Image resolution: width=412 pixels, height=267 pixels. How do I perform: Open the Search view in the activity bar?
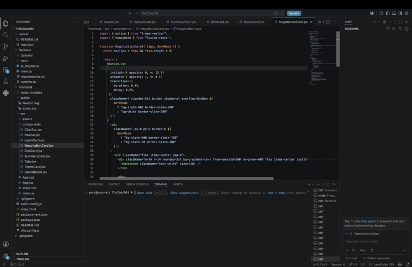(x=6, y=35)
